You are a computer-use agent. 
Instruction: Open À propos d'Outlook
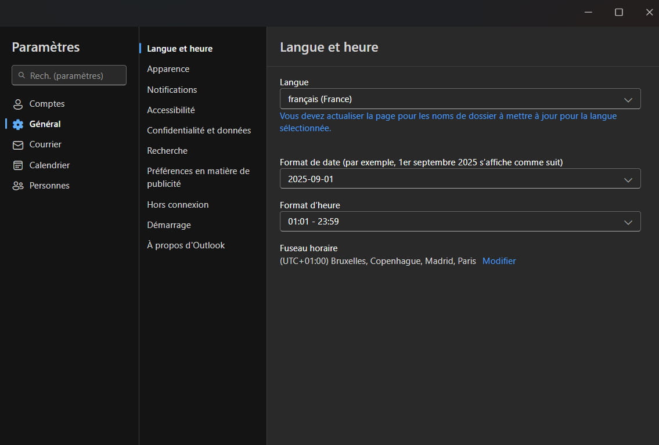click(x=186, y=245)
